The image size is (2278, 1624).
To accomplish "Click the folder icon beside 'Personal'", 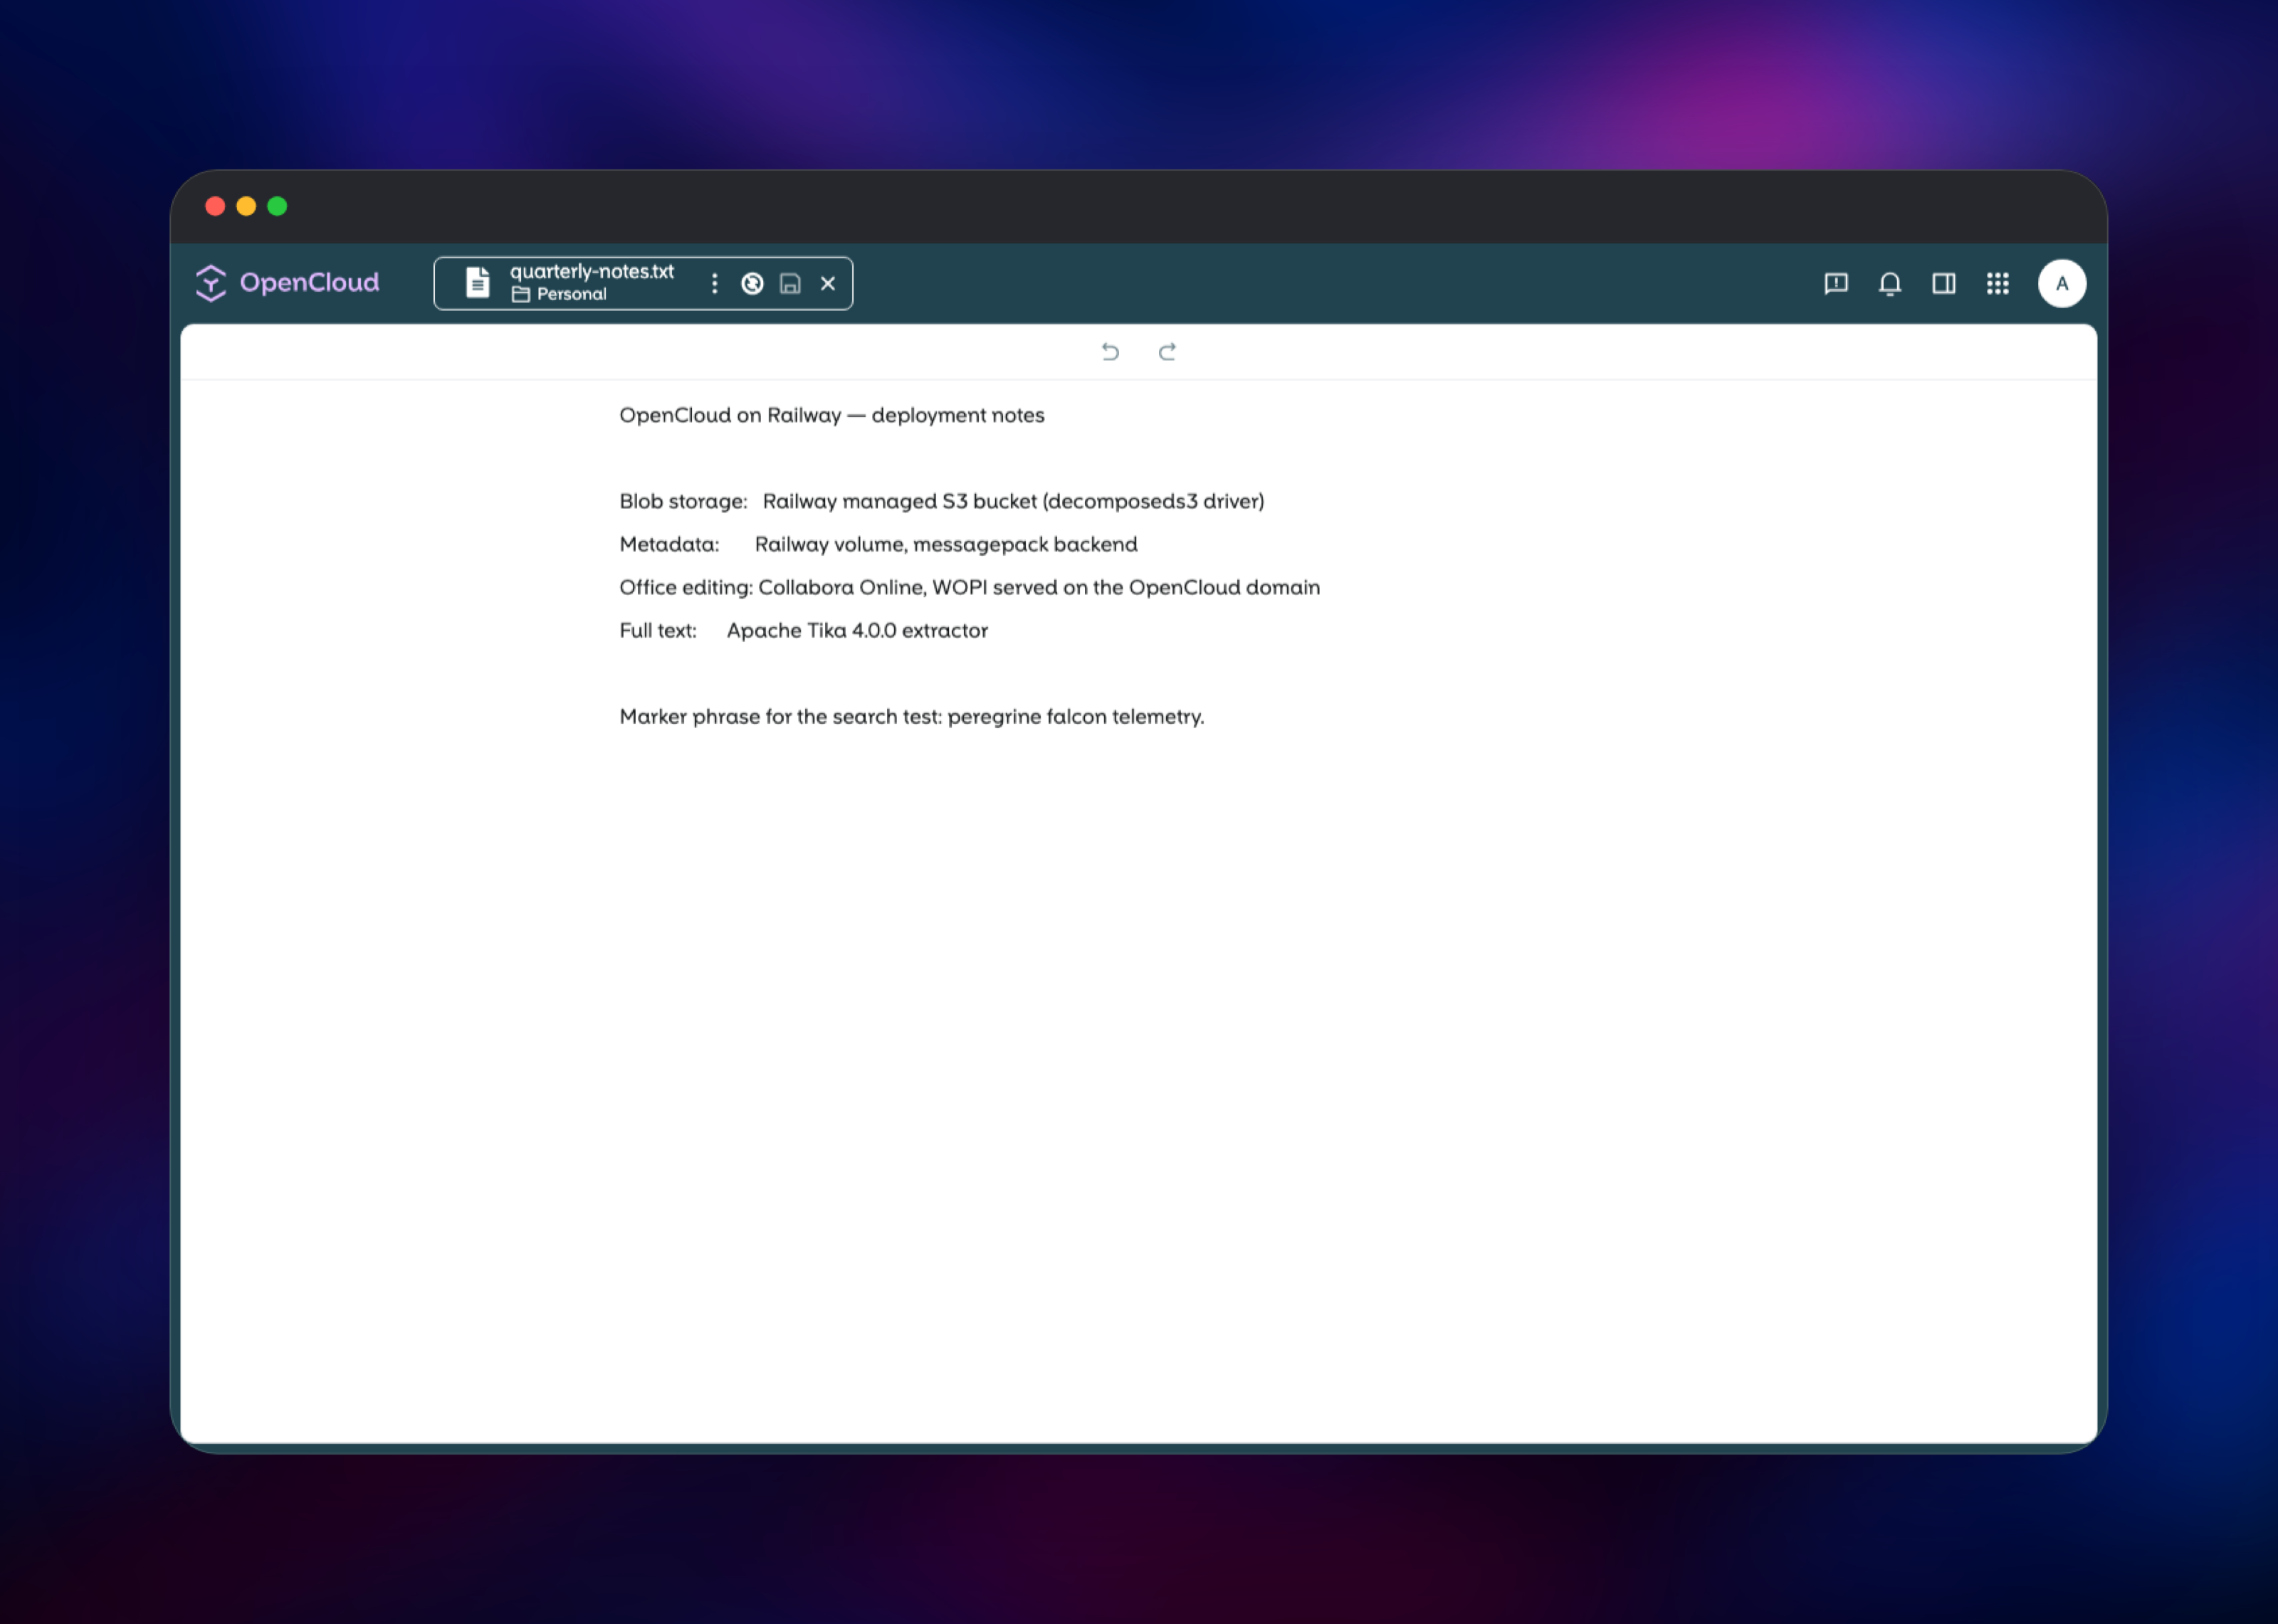I will (x=521, y=294).
